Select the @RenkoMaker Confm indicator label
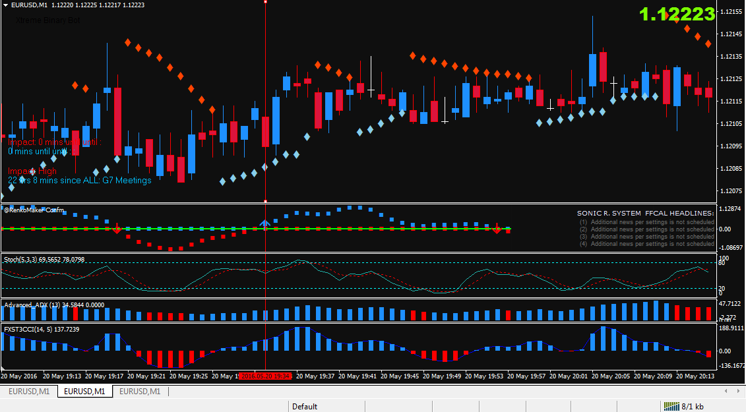746x412 pixels. [x=34, y=210]
